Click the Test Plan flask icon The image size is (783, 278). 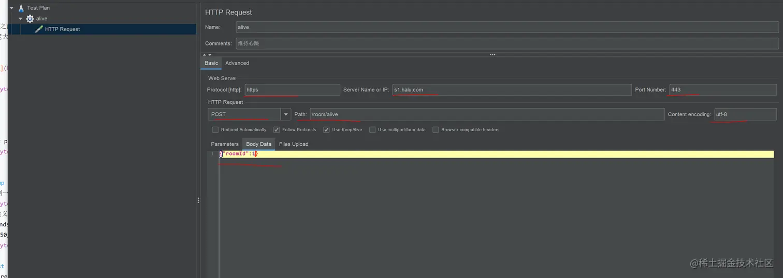coord(21,8)
